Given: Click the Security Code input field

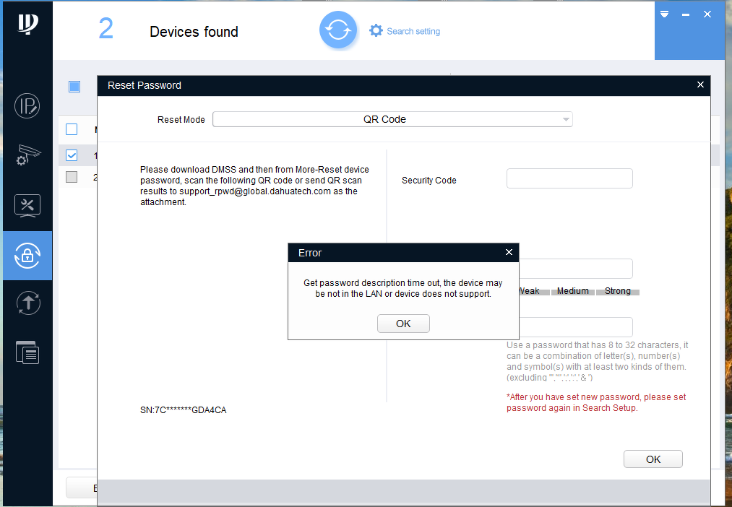Looking at the screenshot, I should [x=569, y=178].
